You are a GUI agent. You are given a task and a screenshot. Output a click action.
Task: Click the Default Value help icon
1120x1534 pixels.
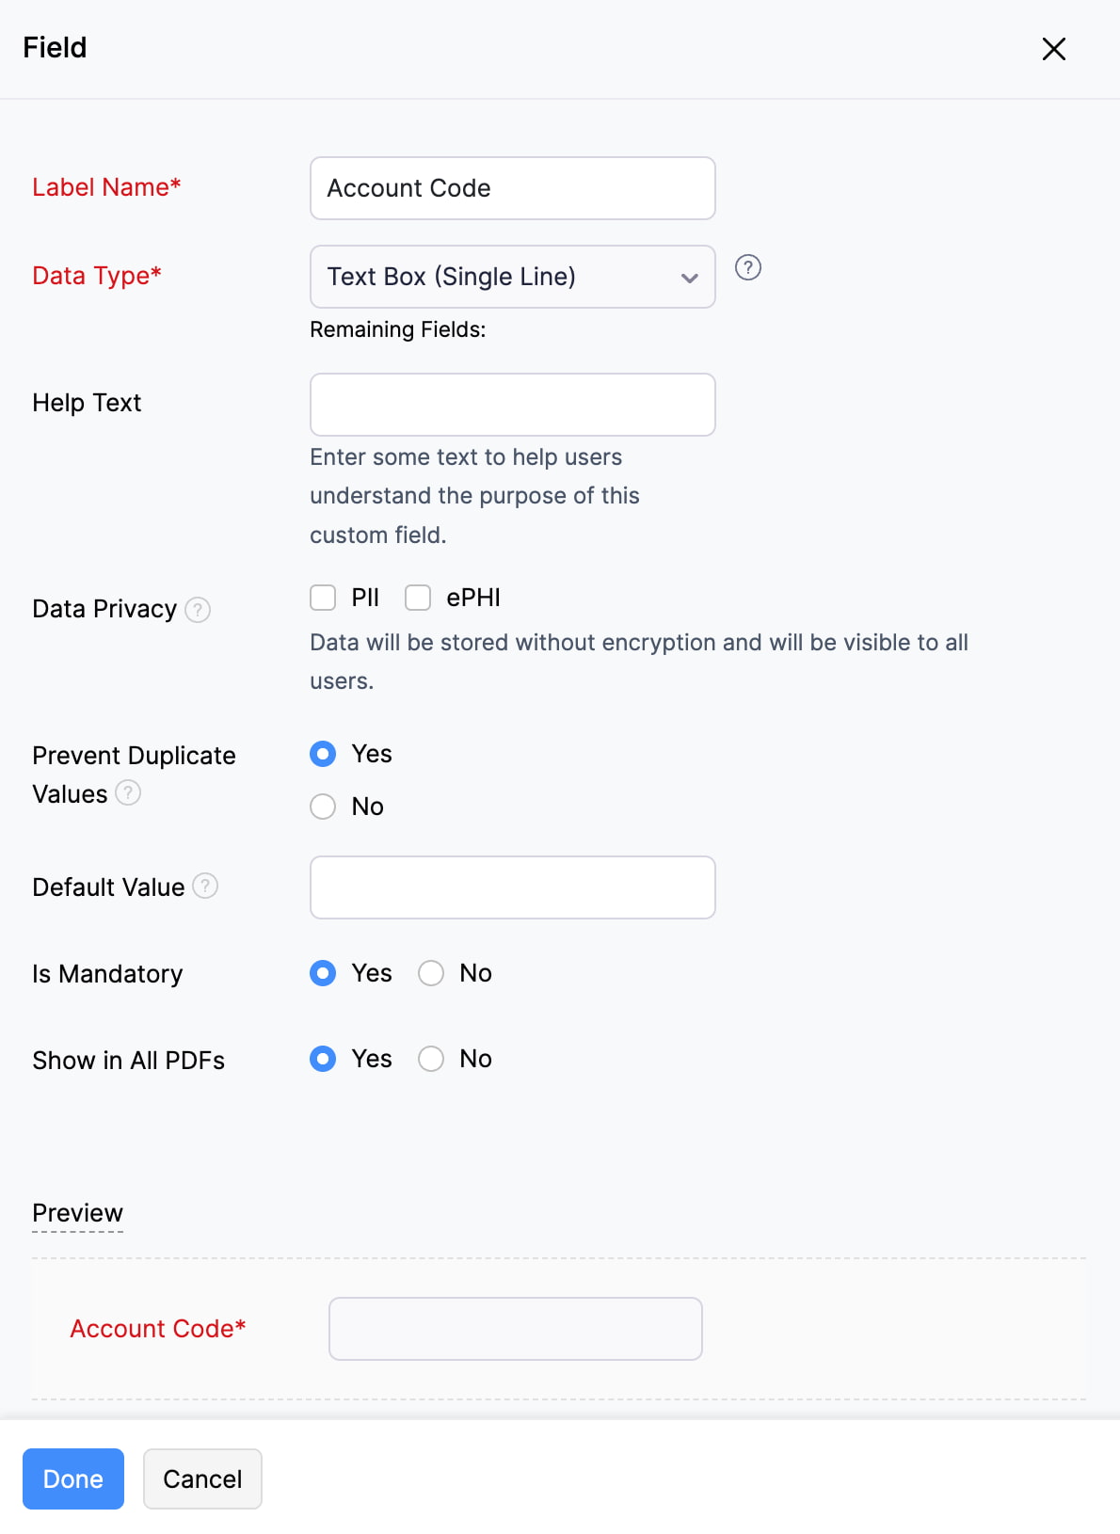(205, 886)
